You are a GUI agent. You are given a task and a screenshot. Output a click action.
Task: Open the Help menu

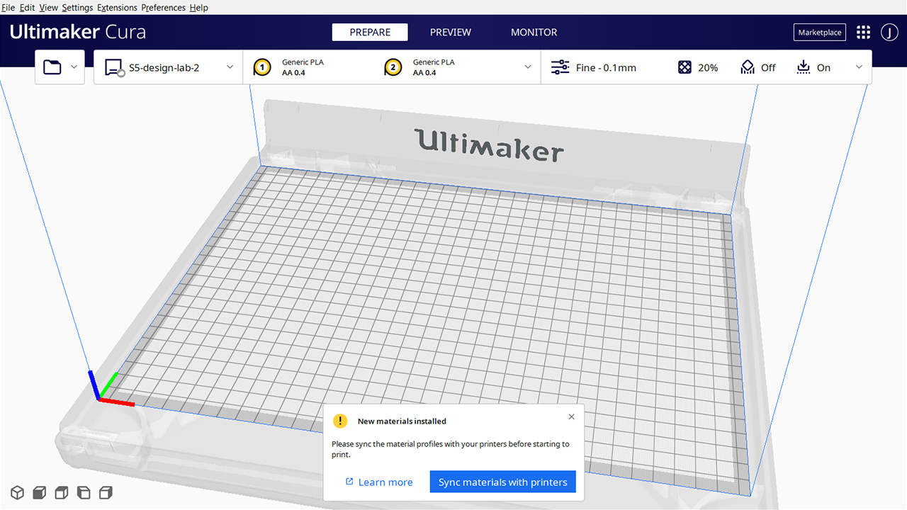click(199, 8)
